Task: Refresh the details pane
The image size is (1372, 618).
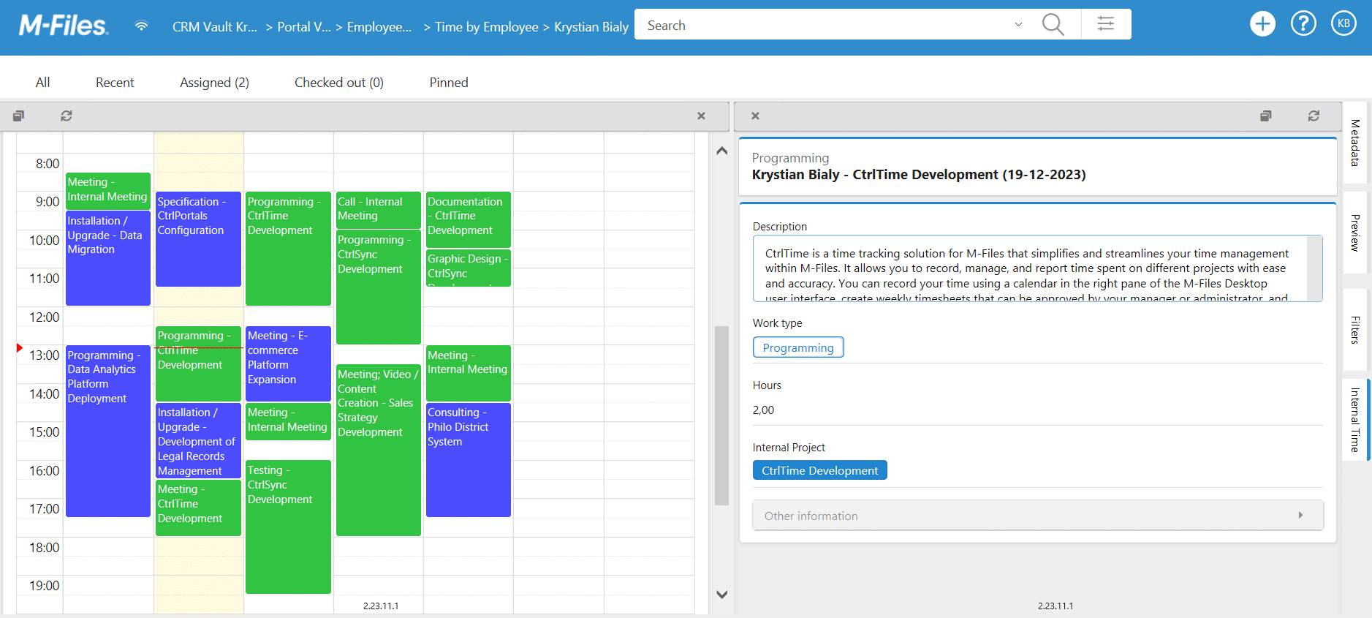Action: (1314, 116)
